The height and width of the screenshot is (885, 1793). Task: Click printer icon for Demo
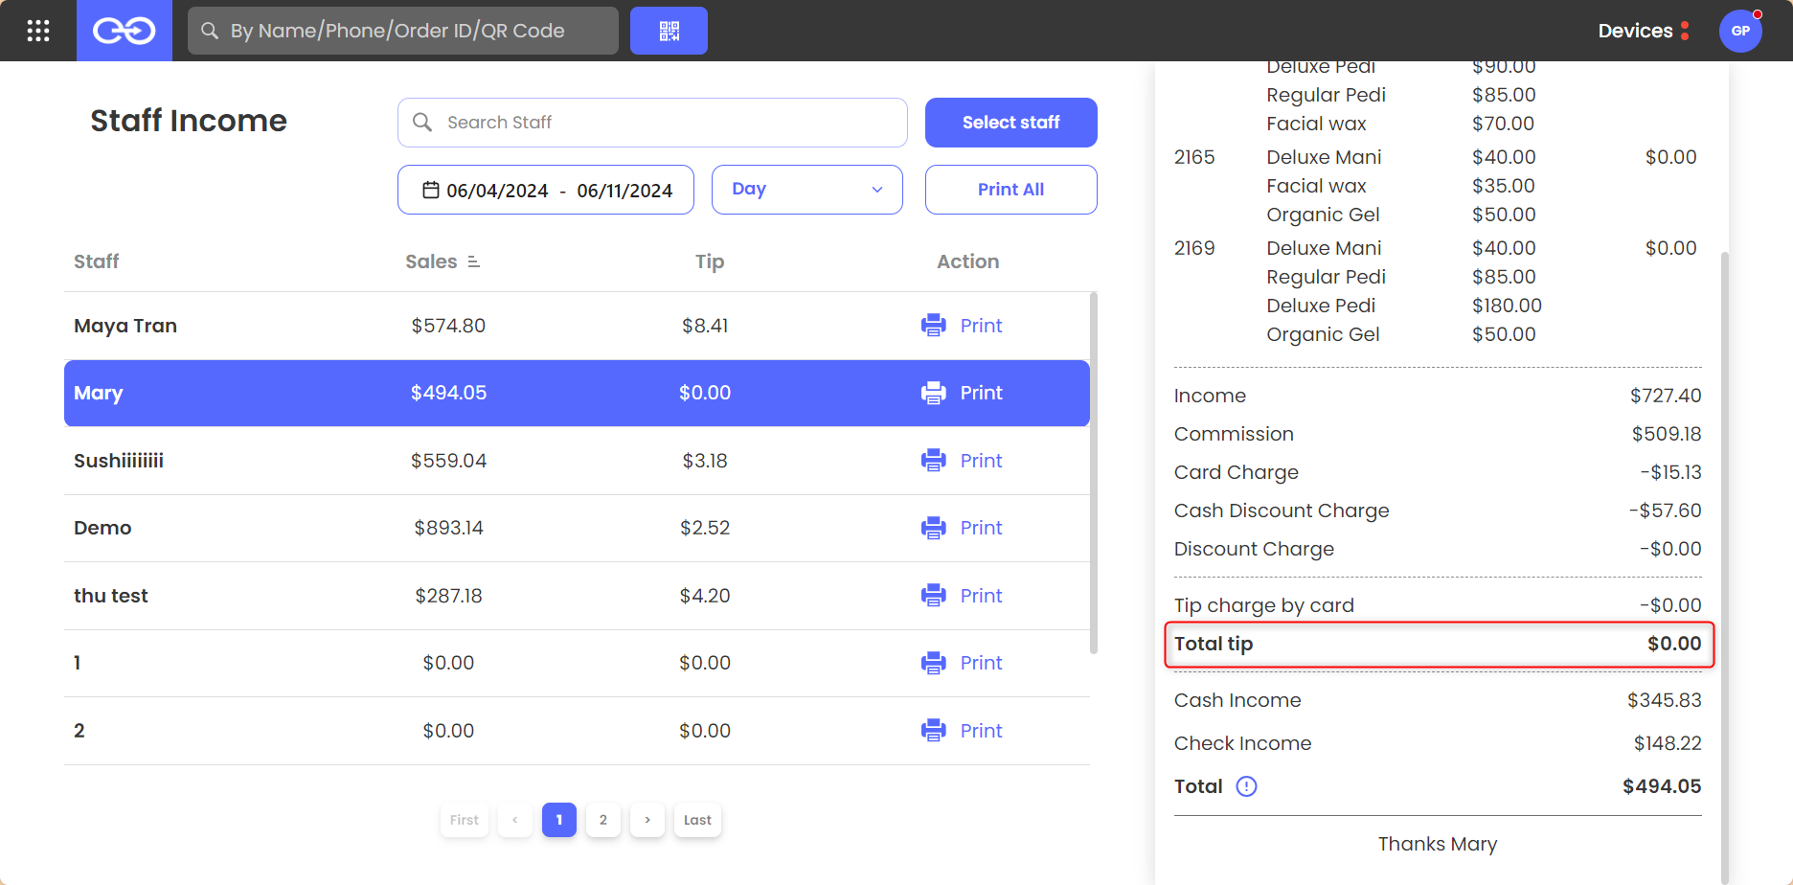pos(933,528)
